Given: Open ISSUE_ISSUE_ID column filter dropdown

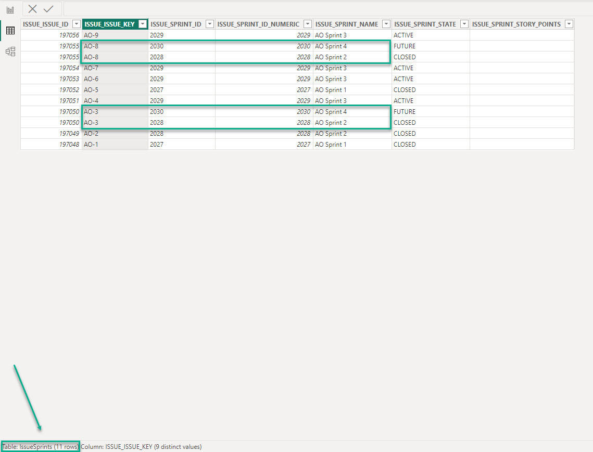Looking at the screenshot, I should click(76, 24).
